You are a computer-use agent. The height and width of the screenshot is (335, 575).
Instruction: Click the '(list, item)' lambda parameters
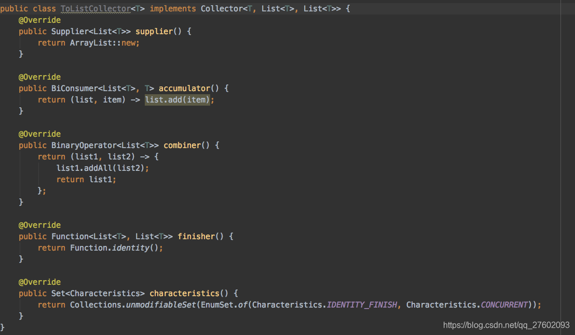tap(98, 99)
